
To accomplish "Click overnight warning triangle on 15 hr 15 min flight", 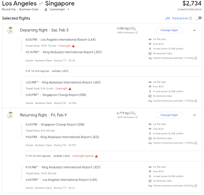I will tap(73, 46).
